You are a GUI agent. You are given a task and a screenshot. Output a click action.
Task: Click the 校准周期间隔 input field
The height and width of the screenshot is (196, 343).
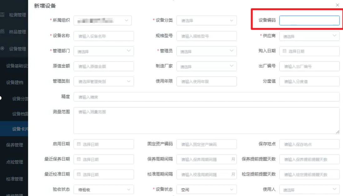click(x=206, y=174)
